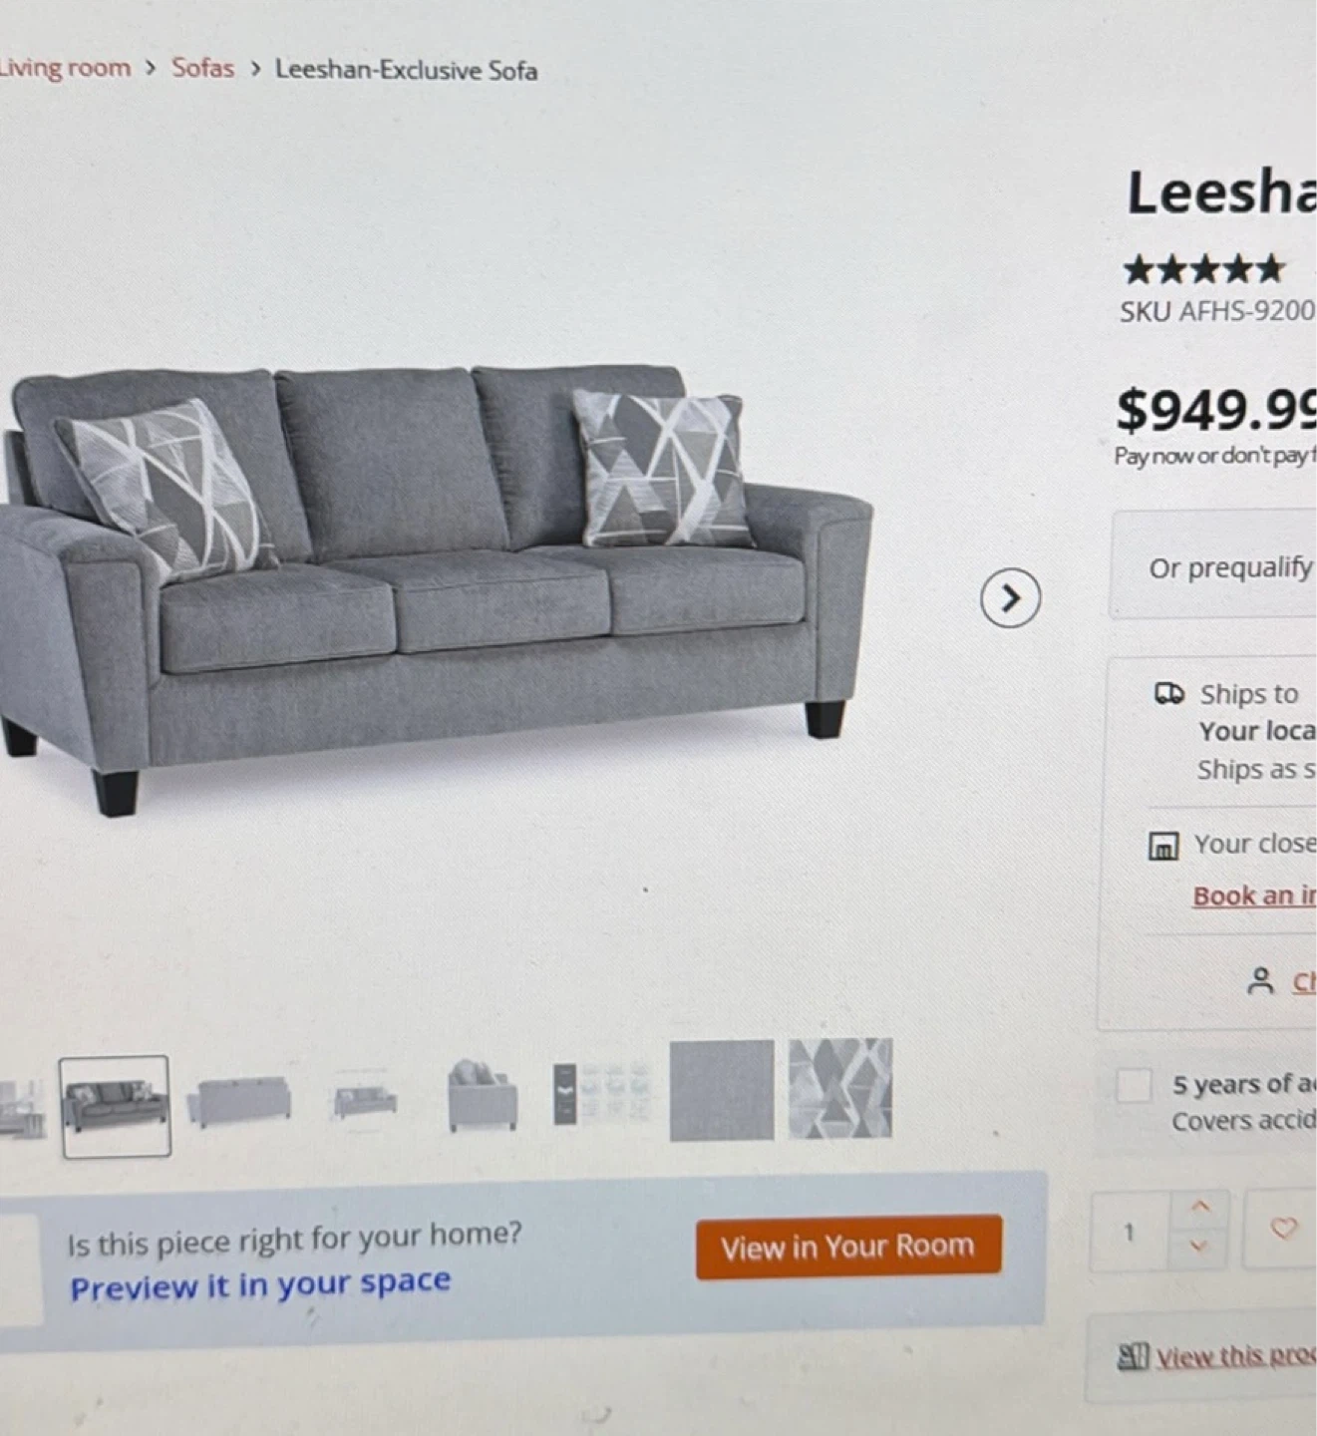
Task: Click the next image arrow icon
Action: (1010, 597)
